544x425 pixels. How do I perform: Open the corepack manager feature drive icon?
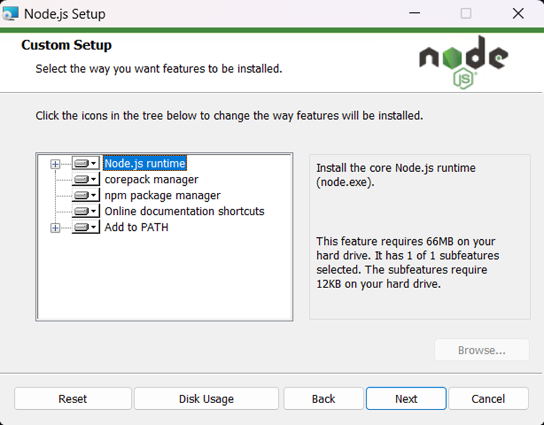(x=86, y=179)
